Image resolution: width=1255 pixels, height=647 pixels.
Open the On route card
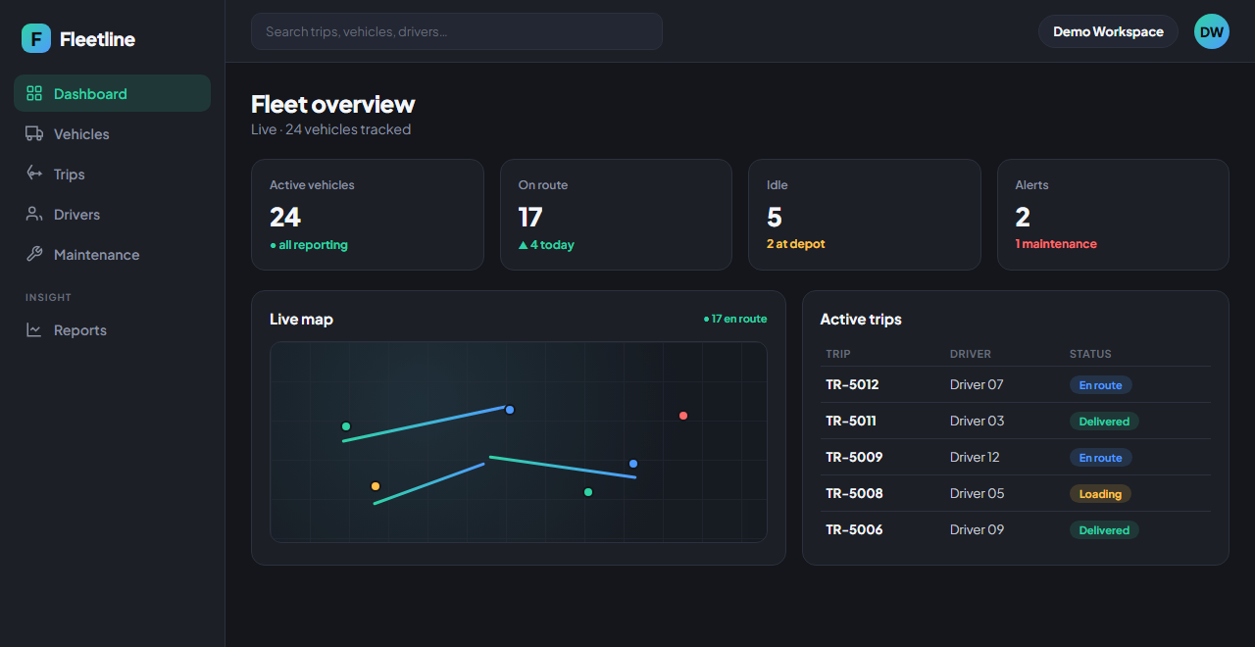click(x=616, y=215)
